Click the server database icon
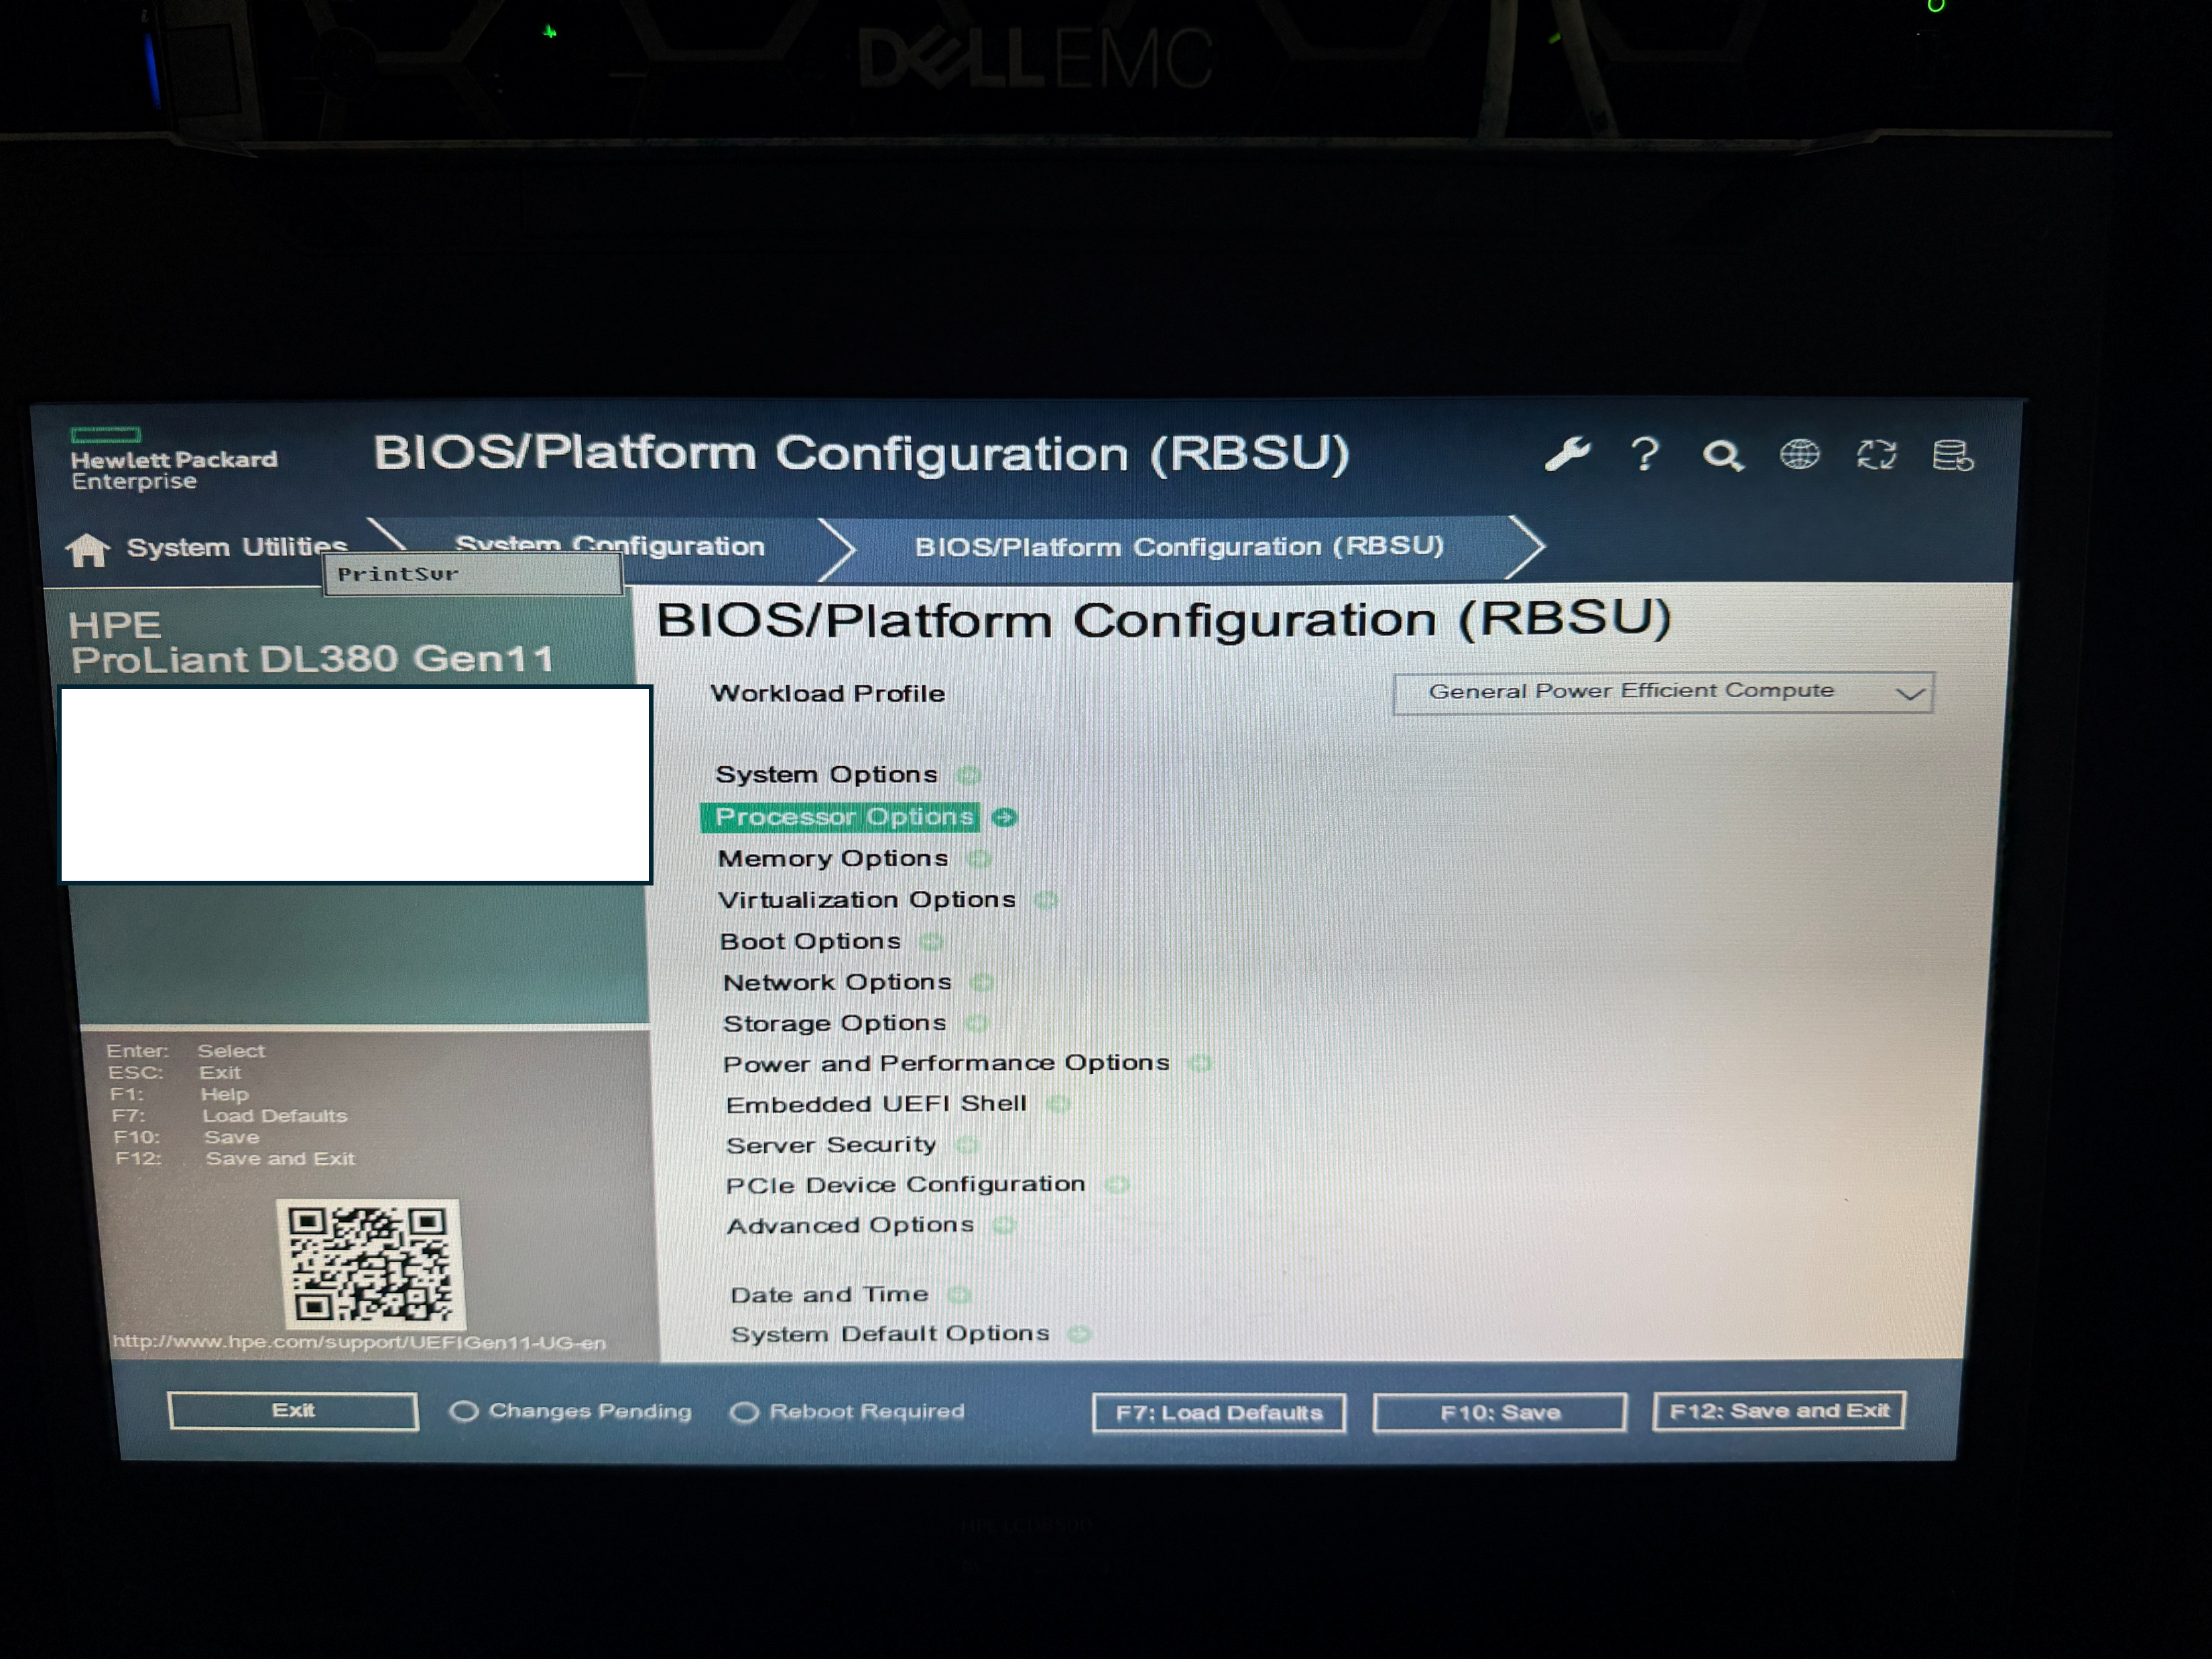 tap(1952, 456)
